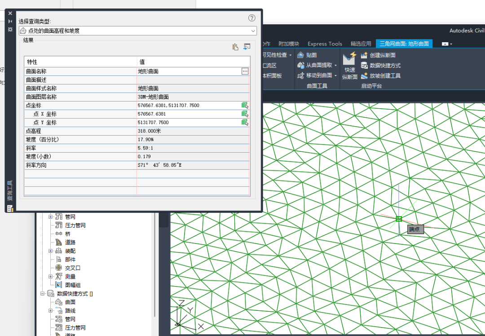The image size is (485, 336).
Task: Select 曲面 under 数据快捷方式
Action: [x=70, y=302]
